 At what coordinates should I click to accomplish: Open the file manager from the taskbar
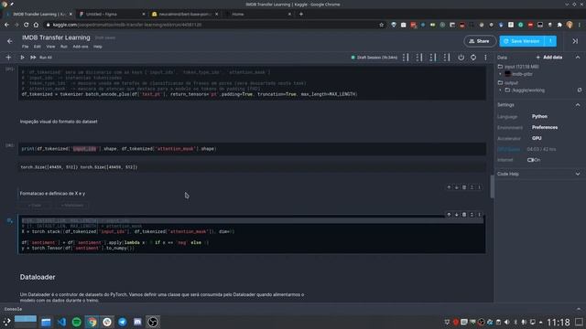point(46,322)
